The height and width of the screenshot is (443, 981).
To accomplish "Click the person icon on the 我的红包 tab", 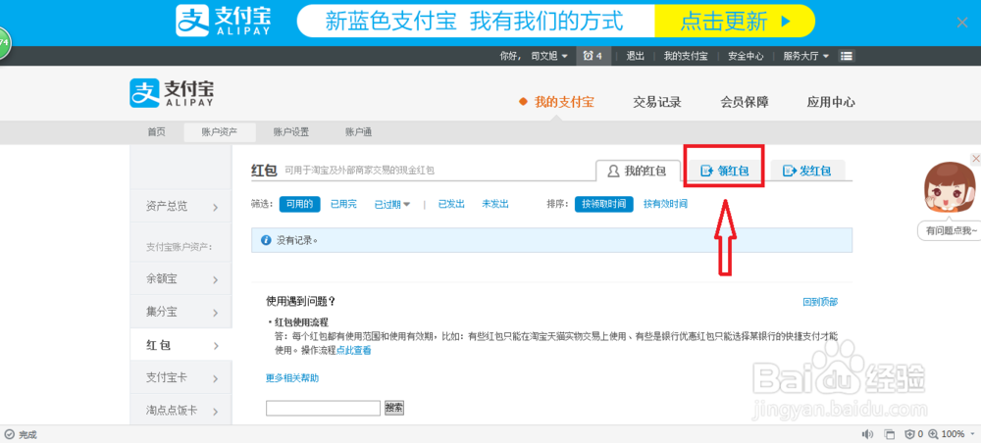I will click(614, 171).
